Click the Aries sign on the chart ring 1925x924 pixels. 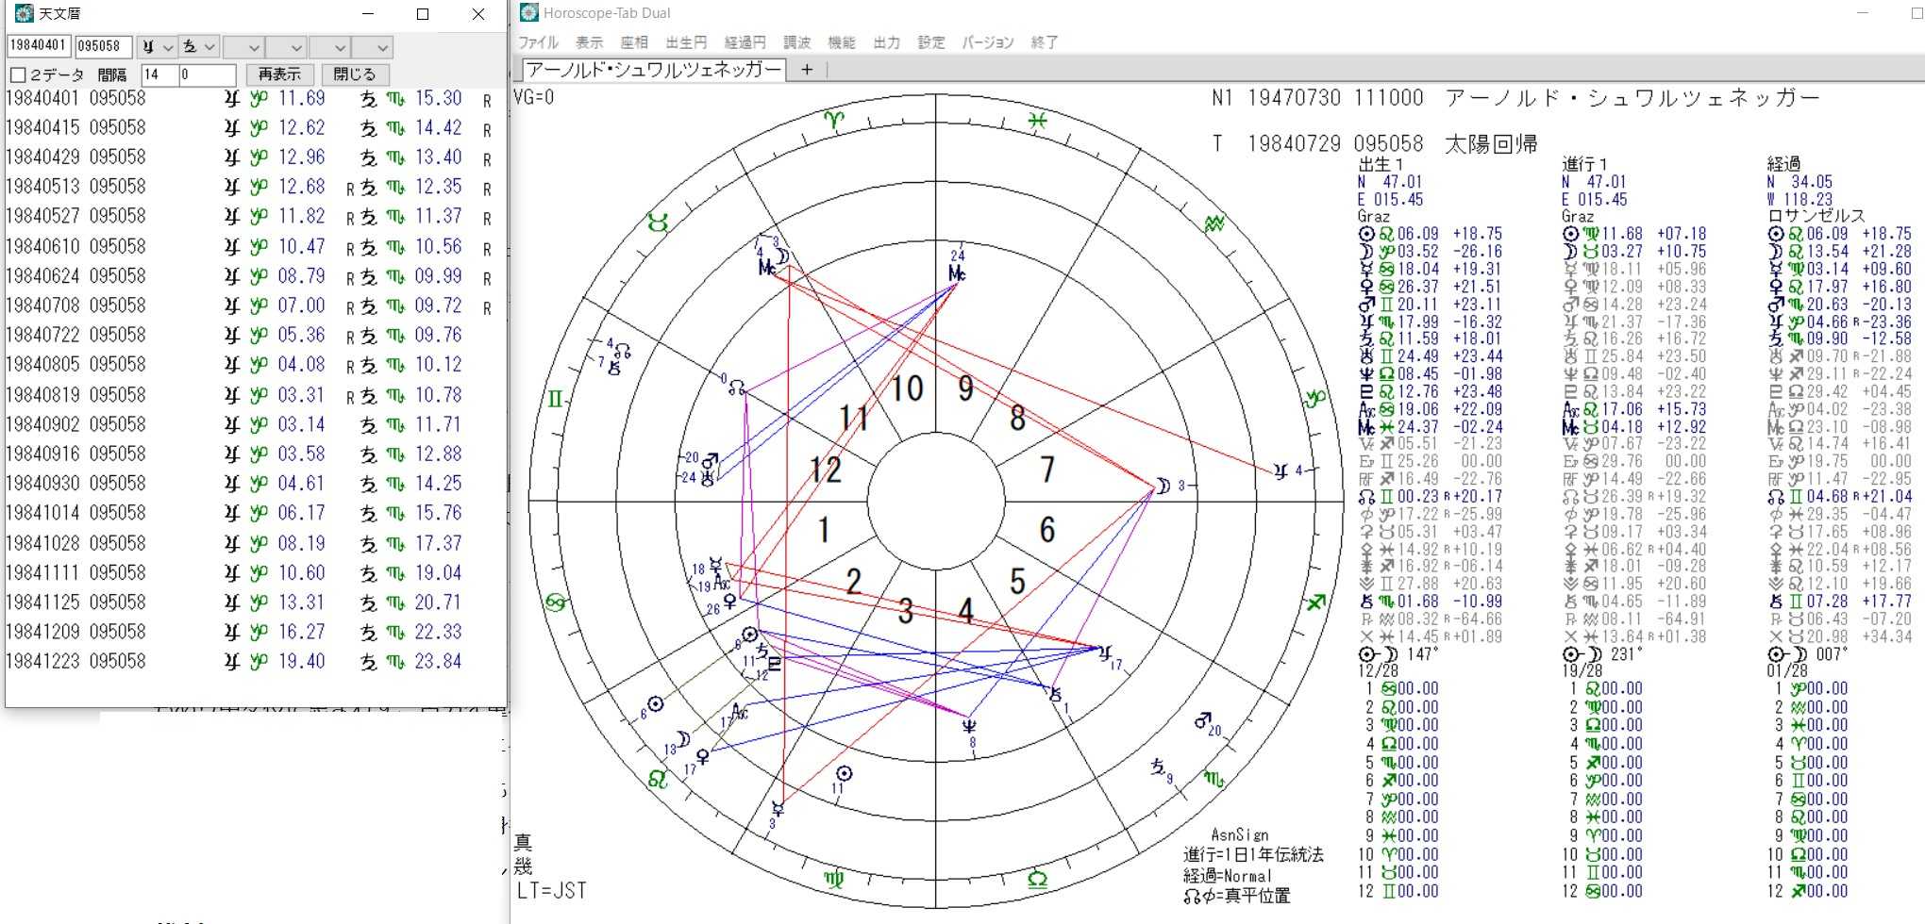pyautogui.click(x=834, y=119)
